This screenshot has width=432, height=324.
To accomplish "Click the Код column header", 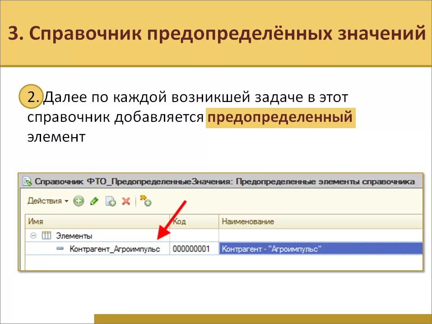I will [194, 222].
